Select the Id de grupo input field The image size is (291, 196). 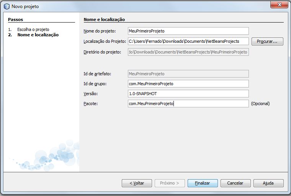[x=188, y=84]
